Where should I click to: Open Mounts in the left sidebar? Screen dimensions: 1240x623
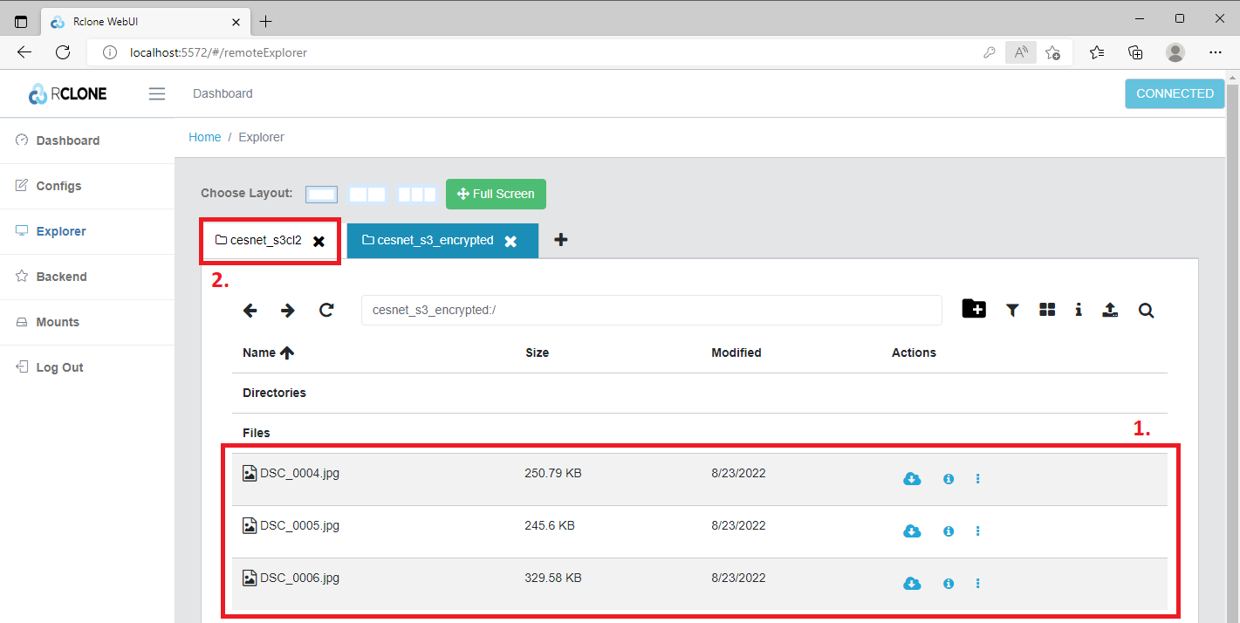click(x=58, y=322)
